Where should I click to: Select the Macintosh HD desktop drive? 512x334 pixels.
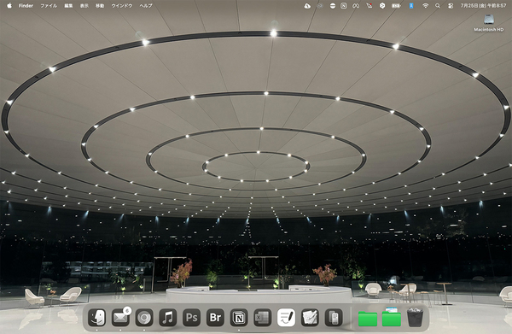point(489,23)
